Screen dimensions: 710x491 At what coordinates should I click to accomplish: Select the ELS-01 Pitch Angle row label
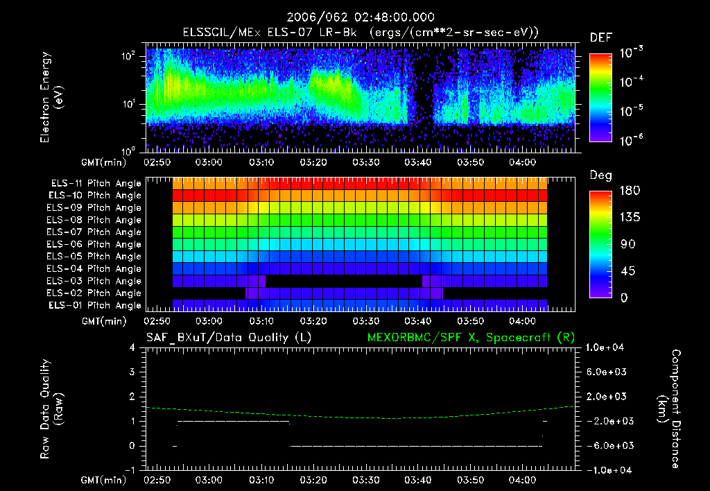[x=95, y=305]
